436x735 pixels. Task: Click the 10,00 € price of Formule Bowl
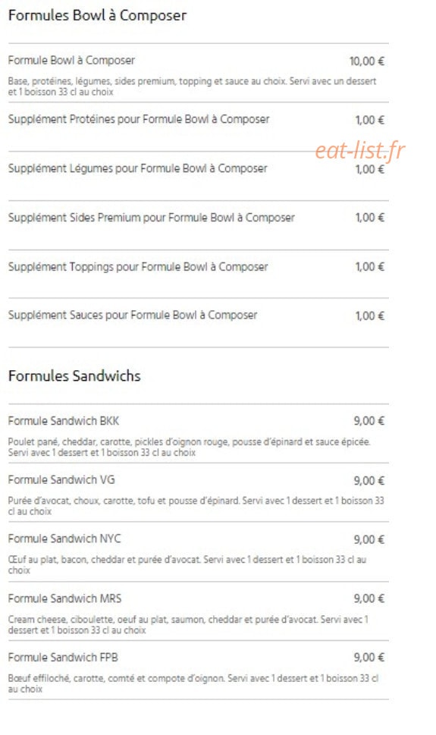(x=366, y=61)
